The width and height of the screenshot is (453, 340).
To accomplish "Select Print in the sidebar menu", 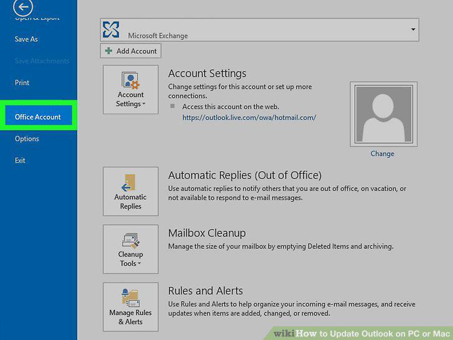I will click(x=22, y=83).
